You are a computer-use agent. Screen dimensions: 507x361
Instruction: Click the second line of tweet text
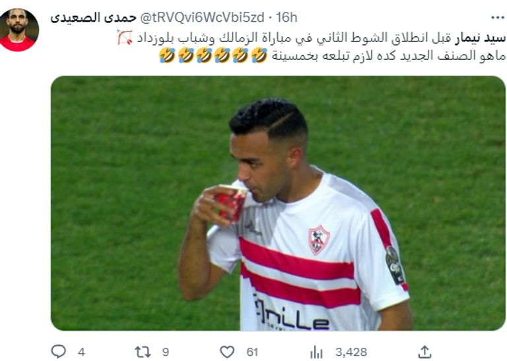(333, 56)
